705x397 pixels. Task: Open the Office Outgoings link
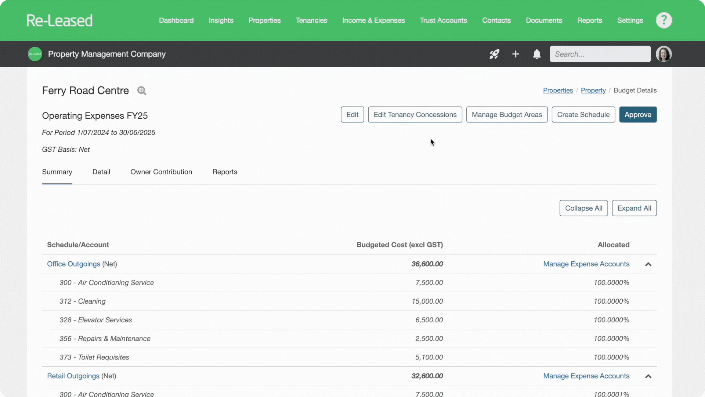coord(73,264)
